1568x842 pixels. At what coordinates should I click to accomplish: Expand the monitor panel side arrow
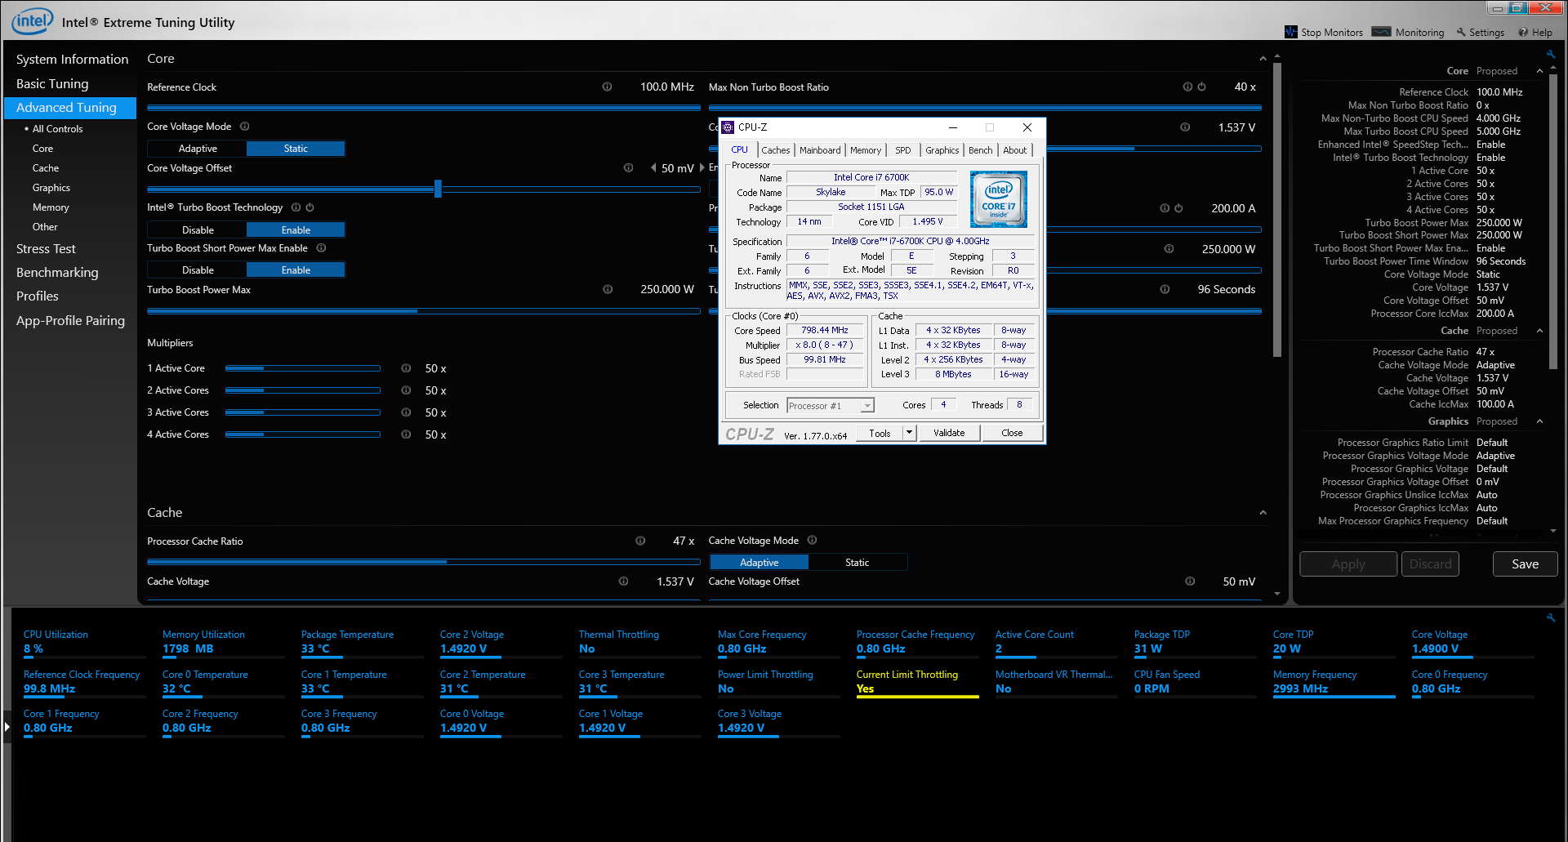(x=7, y=726)
